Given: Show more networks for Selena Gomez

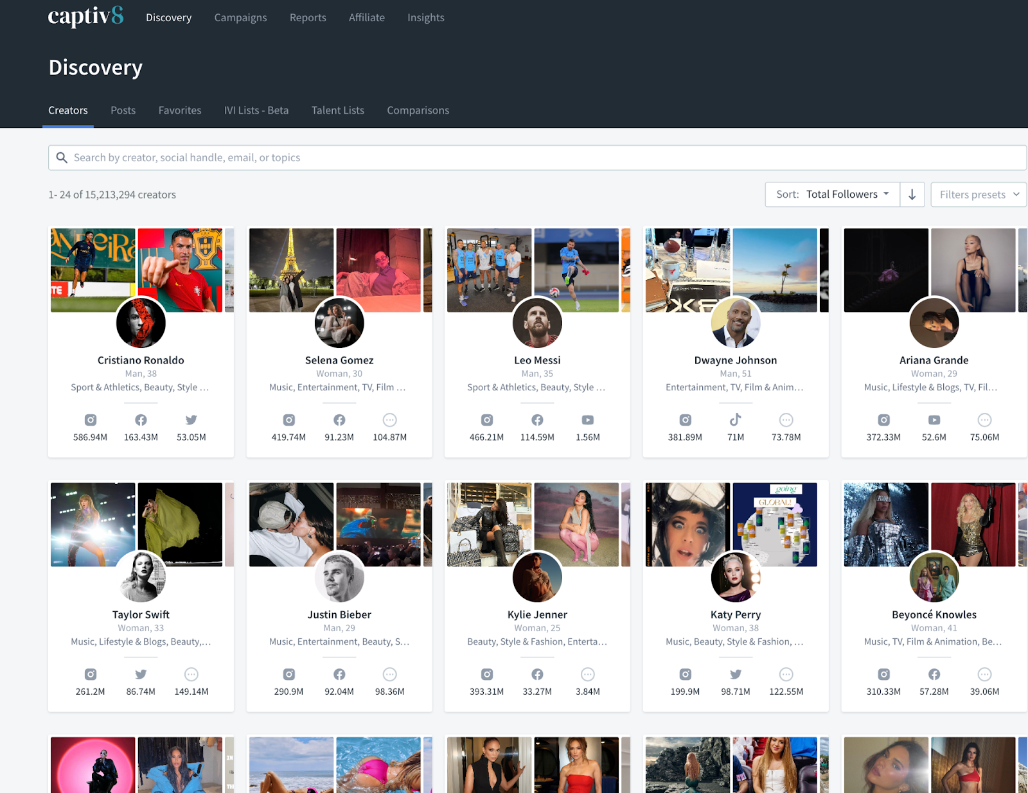Looking at the screenshot, I should 390,420.
